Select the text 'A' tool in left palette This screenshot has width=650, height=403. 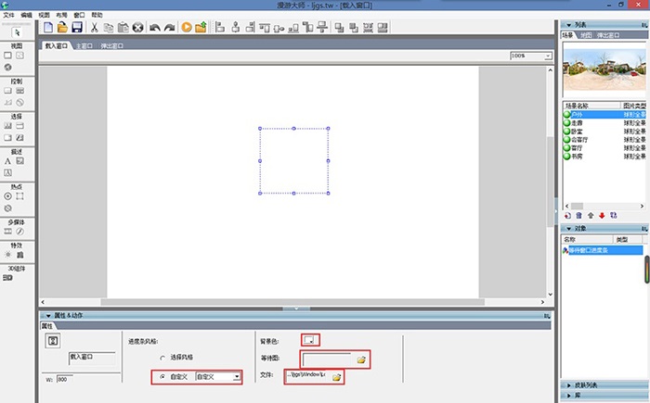[7, 161]
